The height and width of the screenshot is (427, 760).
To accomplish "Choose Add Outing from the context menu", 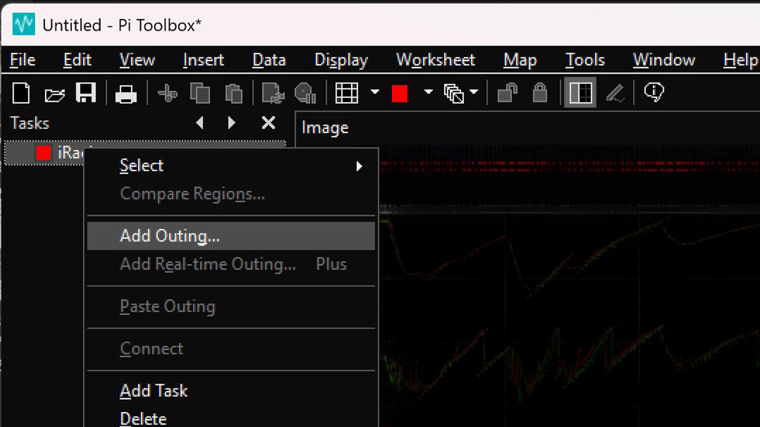I will click(x=169, y=235).
